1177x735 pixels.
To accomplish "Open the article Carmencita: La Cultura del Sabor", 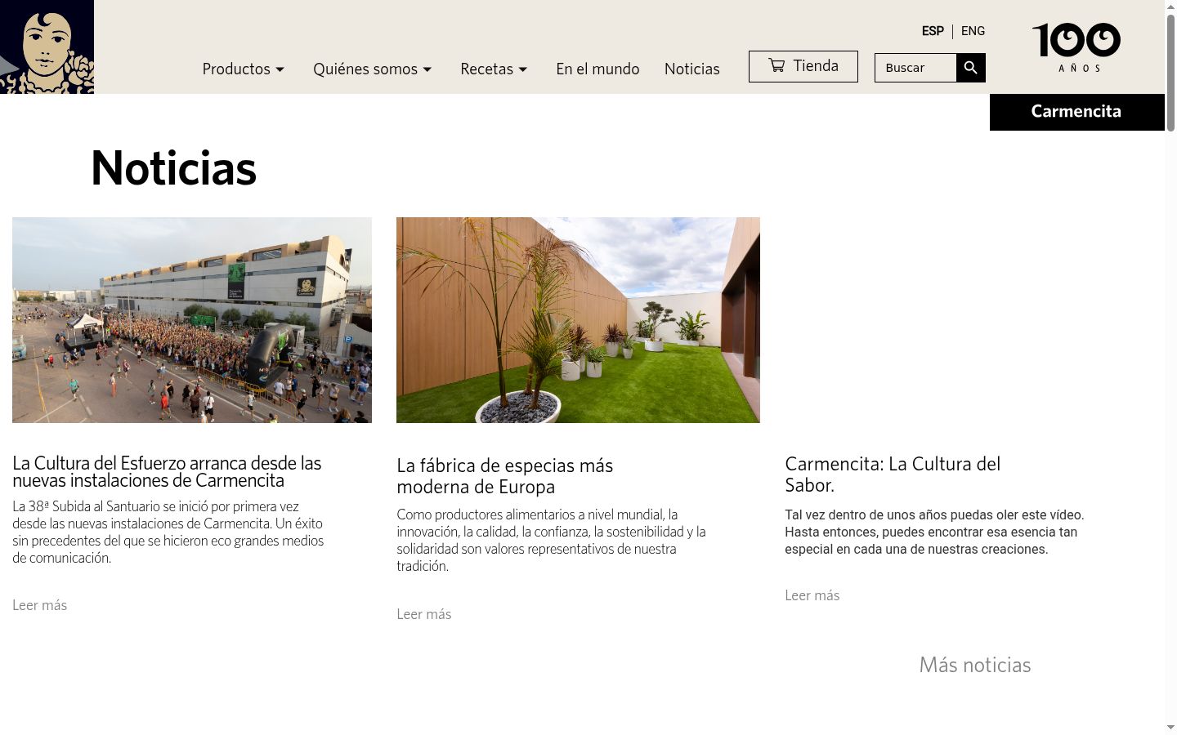I will point(893,474).
